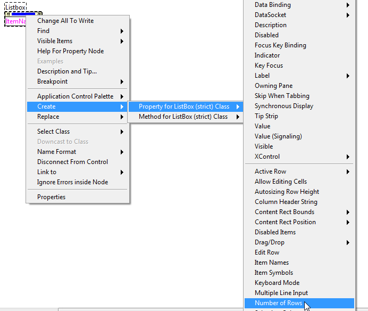
Task: Expand the Label submenu
Action: [299, 76]
